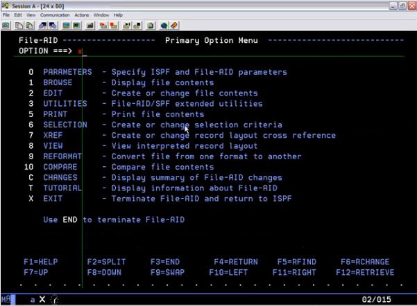Click the Paste toolbar icon

pos(29,26)
